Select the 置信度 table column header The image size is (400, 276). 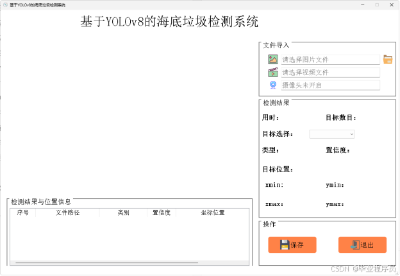(x=162, y=212)
